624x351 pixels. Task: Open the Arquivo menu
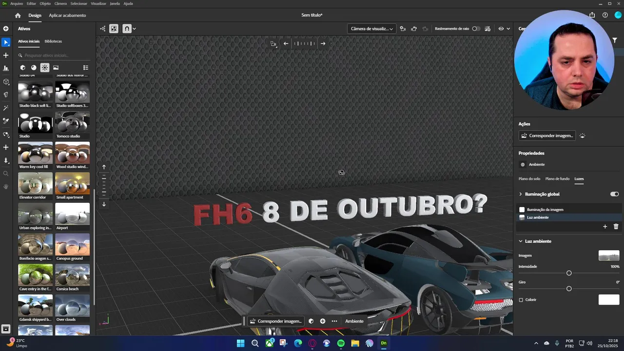point(17,3)
